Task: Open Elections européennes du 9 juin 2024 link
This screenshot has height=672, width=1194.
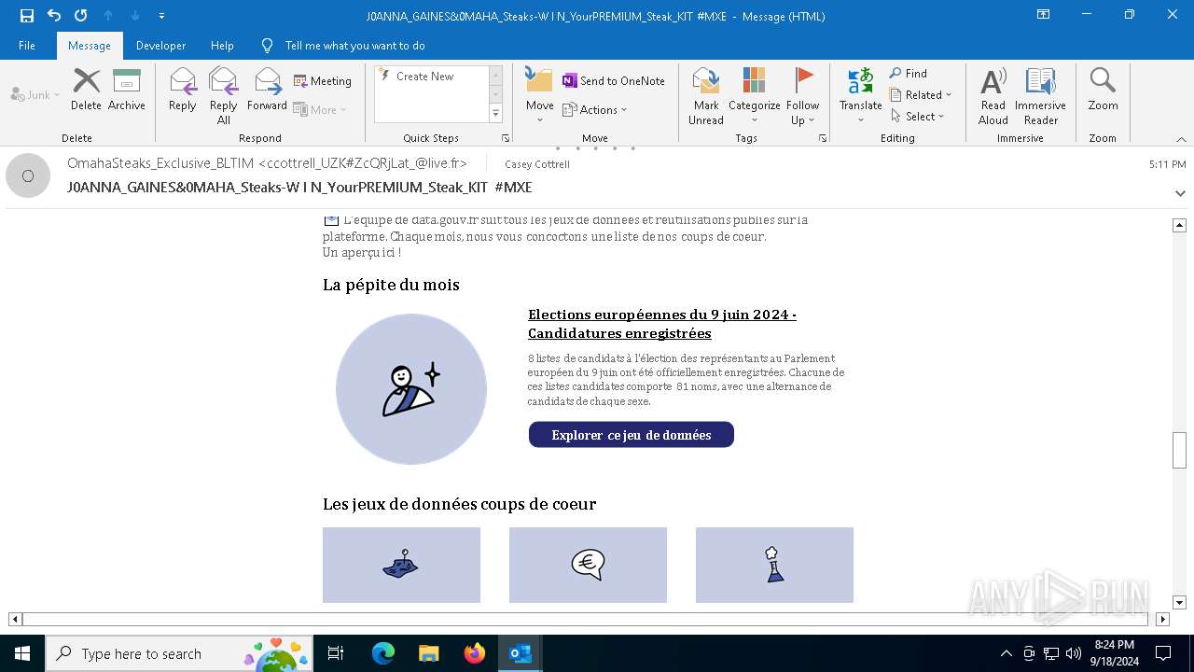Action: coord(662,324)
